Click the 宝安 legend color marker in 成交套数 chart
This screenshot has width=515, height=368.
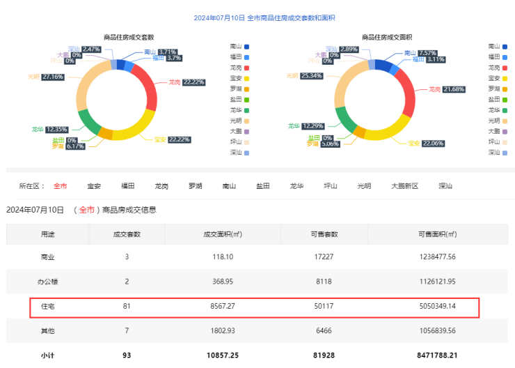point(246,78)
